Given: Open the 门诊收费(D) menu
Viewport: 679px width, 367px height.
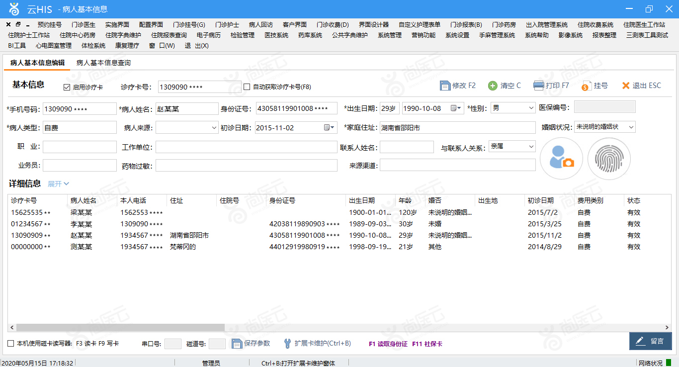Looking at the screenshot, I should (x=333, y=24).
